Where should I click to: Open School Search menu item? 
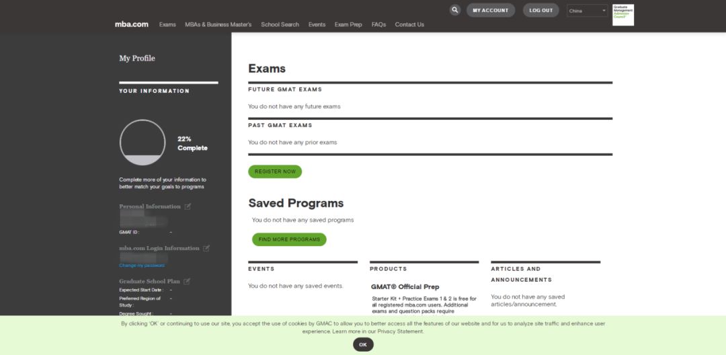tap(280, 24)
